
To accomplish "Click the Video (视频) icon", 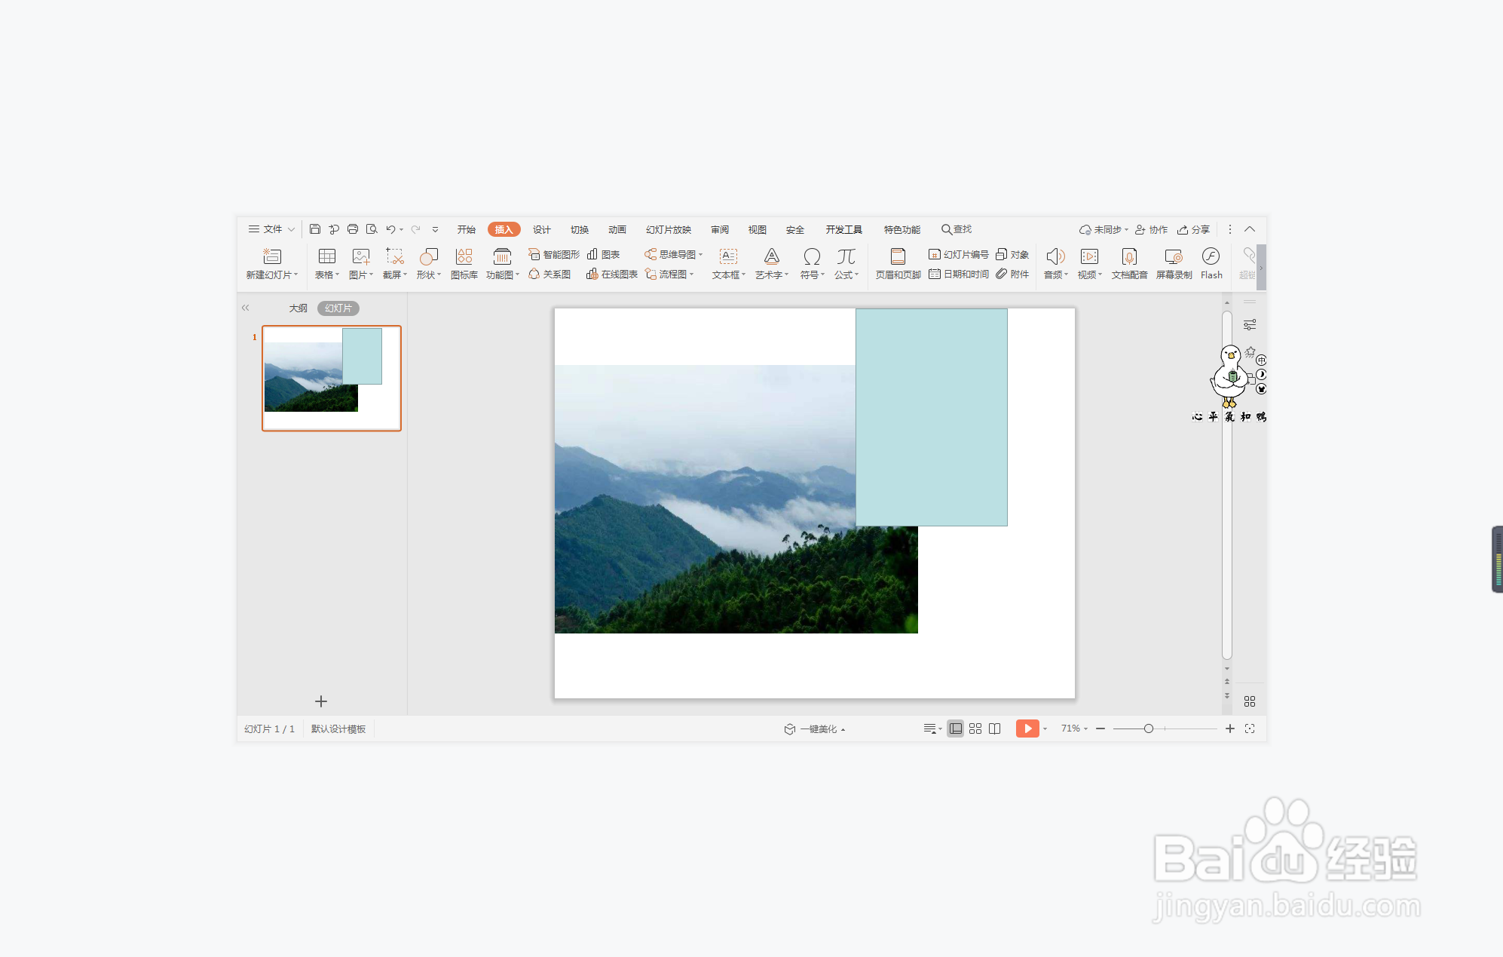I will click(x=1089, y=256).
